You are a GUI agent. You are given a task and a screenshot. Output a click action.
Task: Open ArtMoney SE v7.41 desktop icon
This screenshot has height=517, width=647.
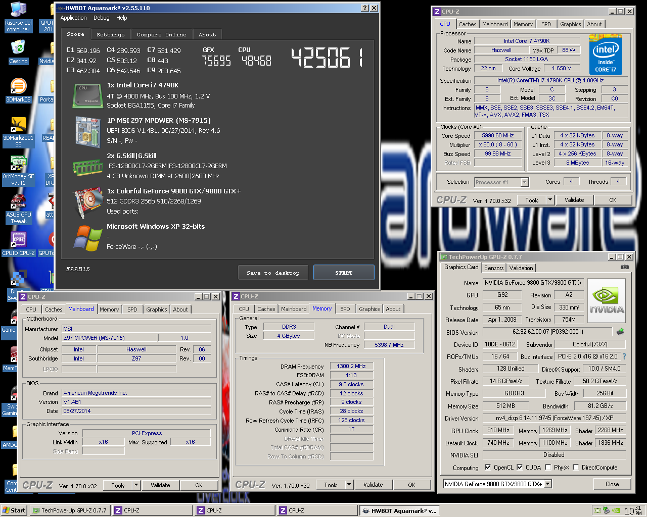[18, 171]
